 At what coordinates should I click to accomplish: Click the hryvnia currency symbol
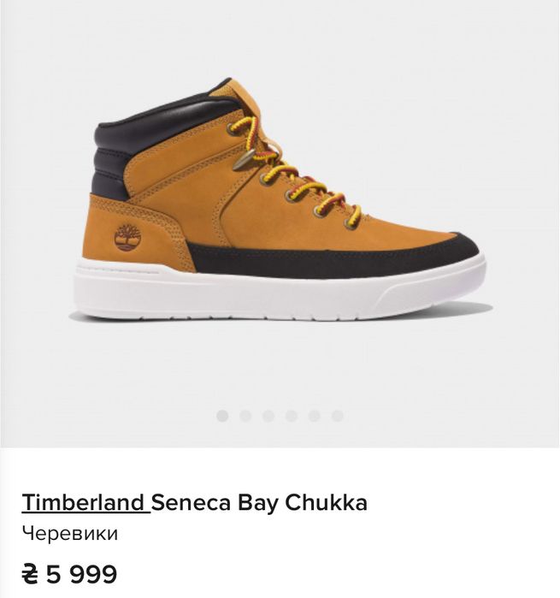click(x=31, y=572)
